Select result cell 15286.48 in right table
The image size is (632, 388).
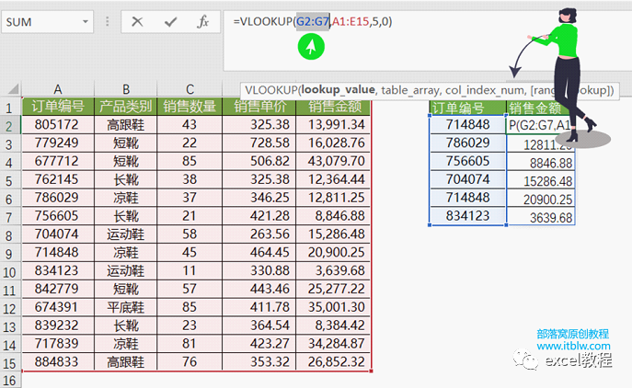(x=541, y=181)
